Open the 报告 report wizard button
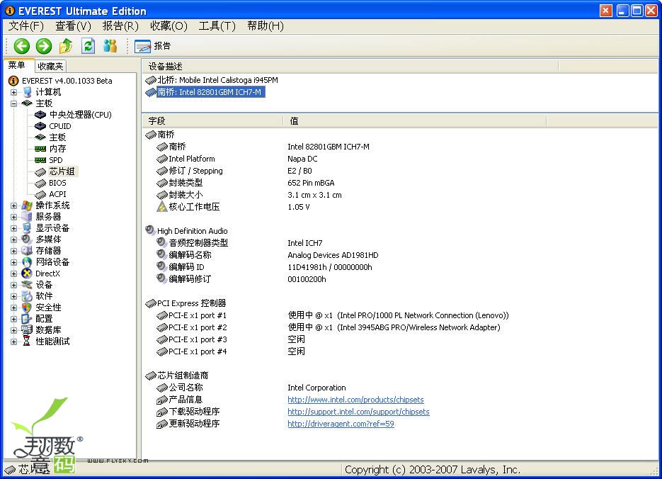 click(152, 46)
